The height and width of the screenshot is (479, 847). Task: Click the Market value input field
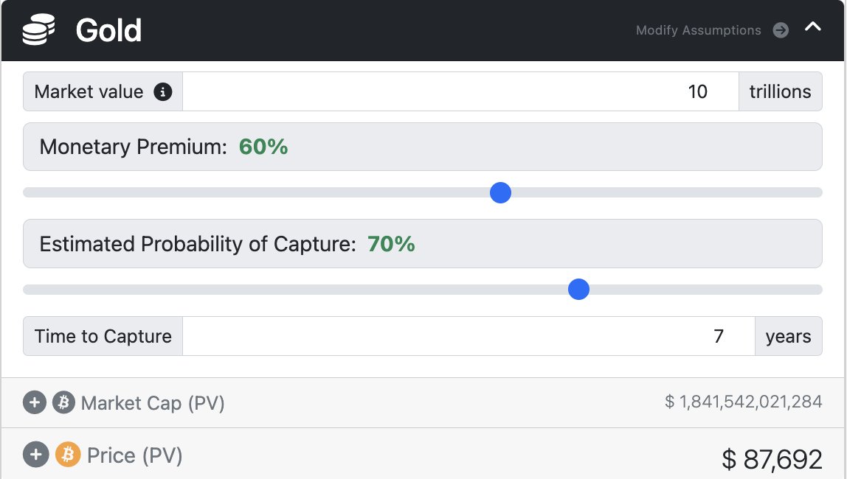(460, 91)
